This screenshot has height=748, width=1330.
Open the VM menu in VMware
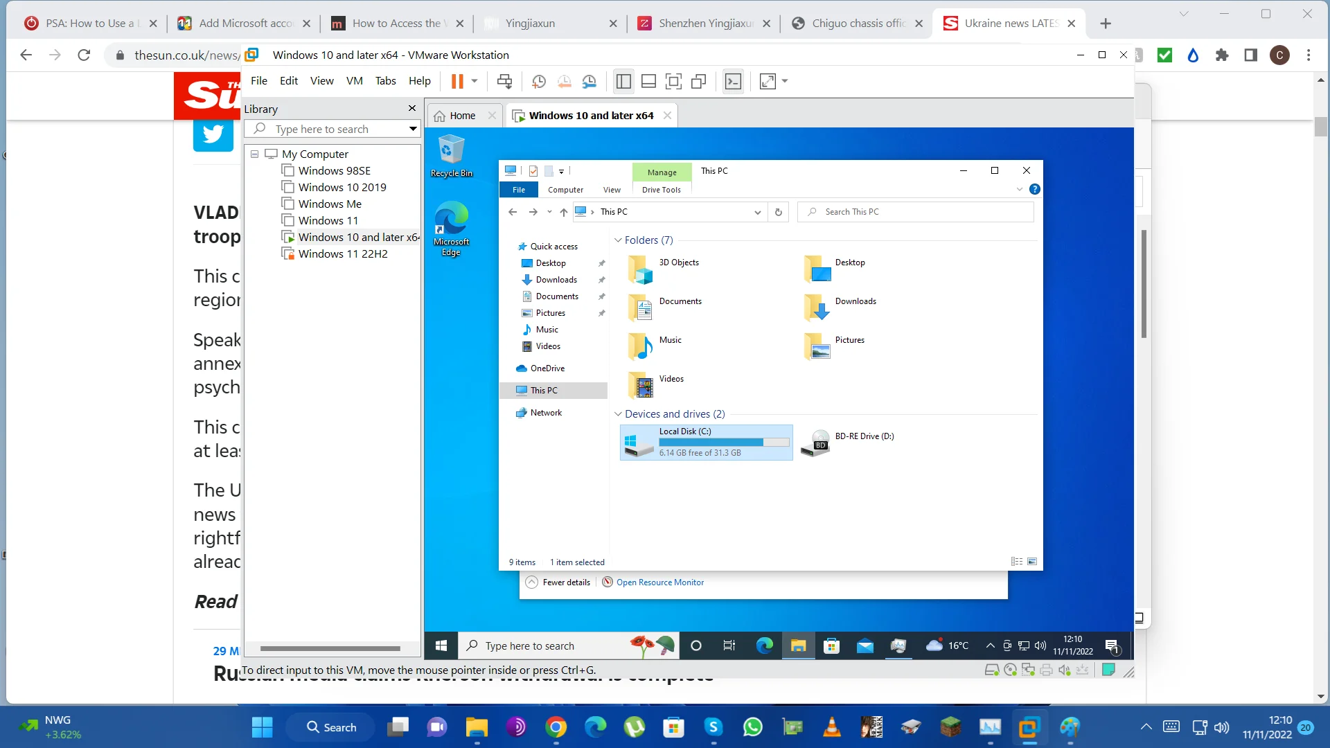pos(355,80)
